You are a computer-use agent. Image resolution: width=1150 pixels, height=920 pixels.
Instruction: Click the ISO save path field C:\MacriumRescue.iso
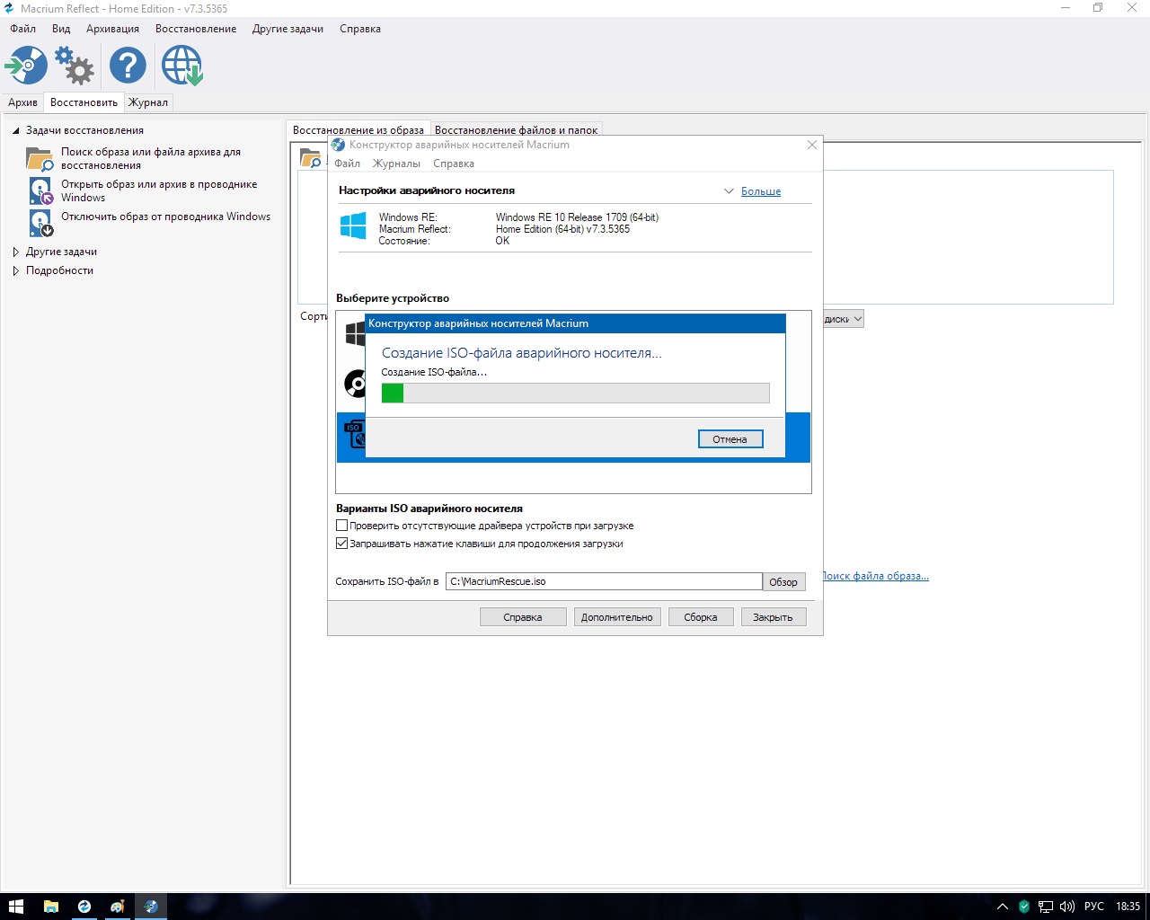[x=605, y=581]
